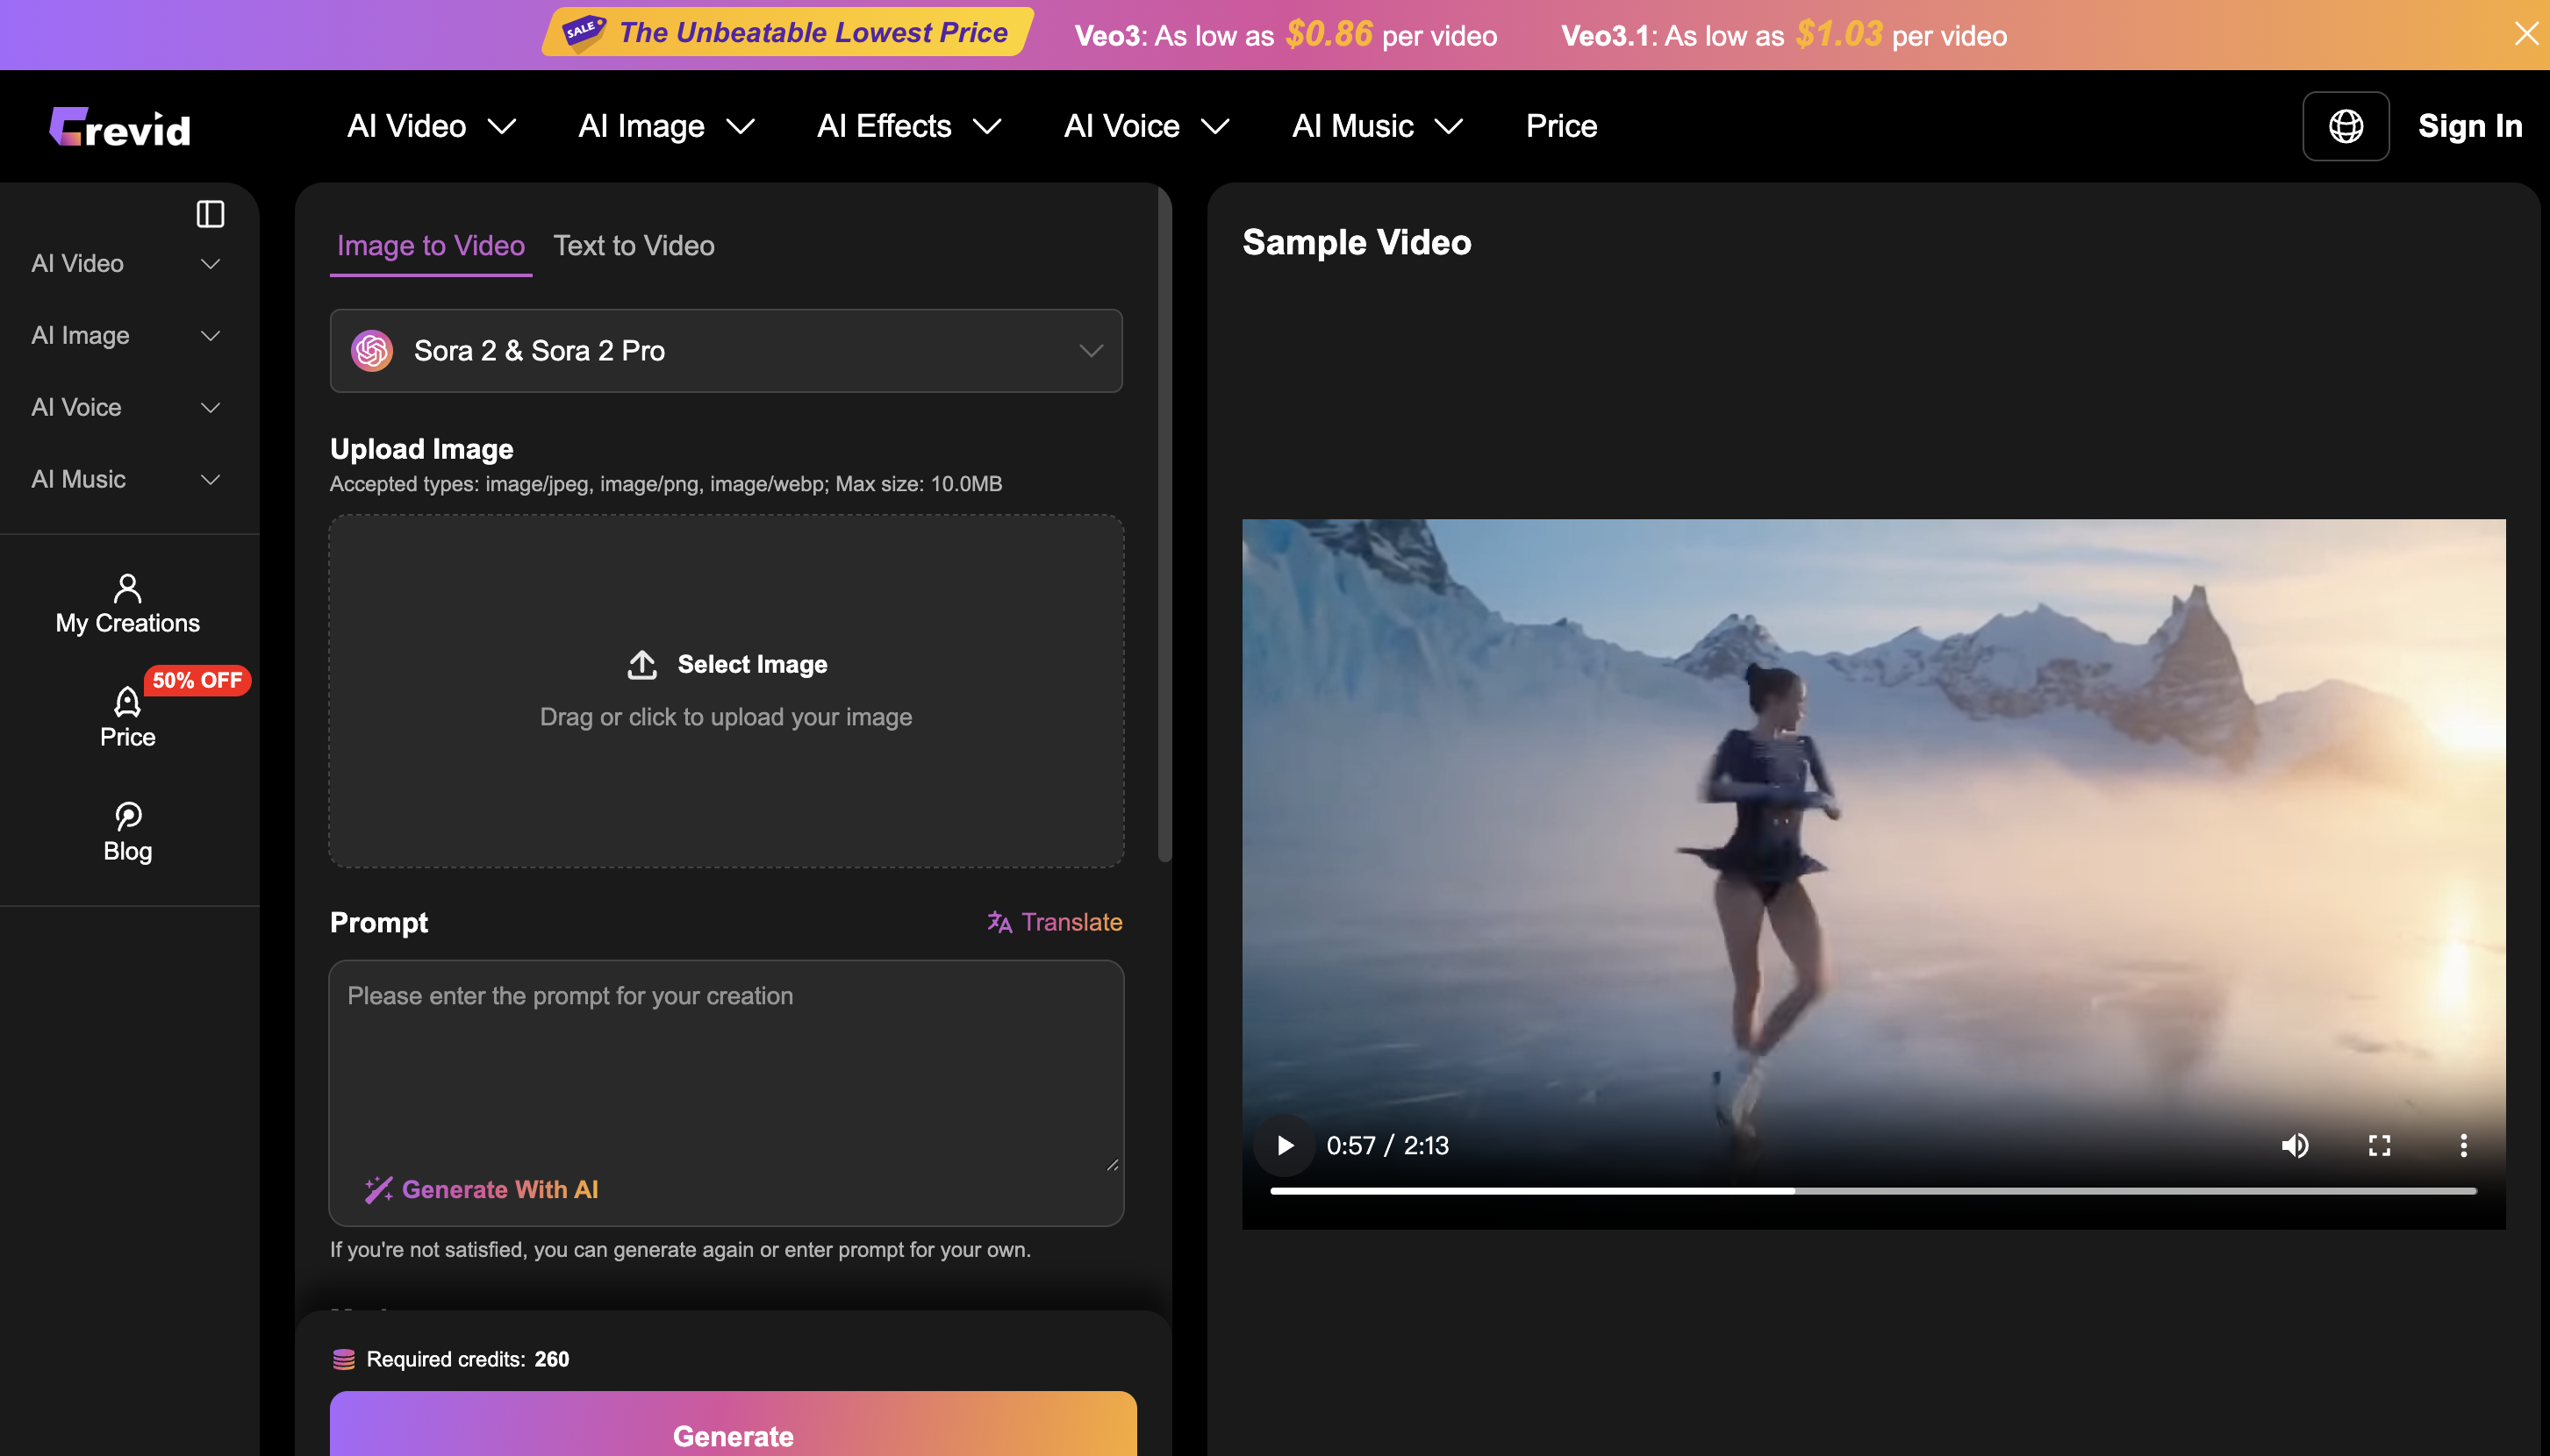Image resolution: width=2550 pixels, height=1456 pixels.
Task: Toggle fullscreen on the sample video
Action: pos(2379,1145)
